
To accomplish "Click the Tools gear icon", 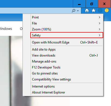I will (100, 10).
